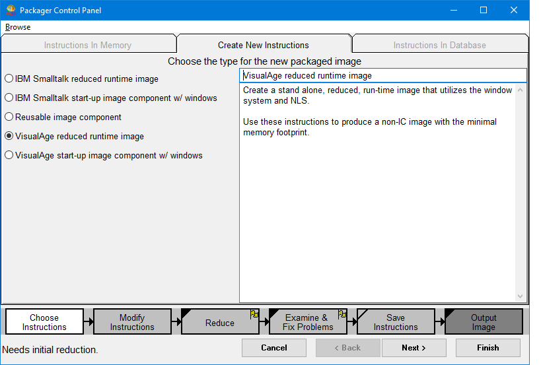Image resolution: width=541 pixels, height=365 pixels.
Task: Click the description scrollbar down arrow
Action: point(521,297)
